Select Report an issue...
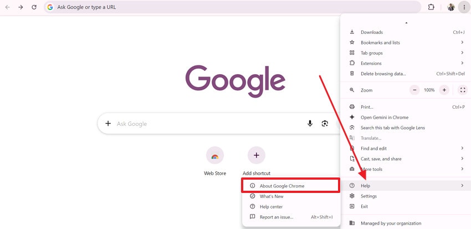Viewport: 471px width, 229px height. (x=291, y=217)
